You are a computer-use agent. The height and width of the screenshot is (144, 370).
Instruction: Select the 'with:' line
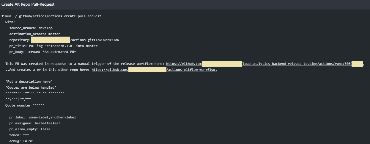[x=10, y=22]
